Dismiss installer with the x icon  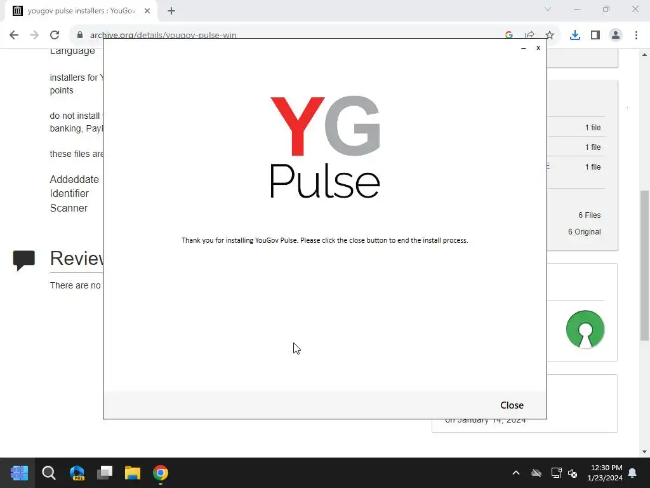(x=538, y=48)
